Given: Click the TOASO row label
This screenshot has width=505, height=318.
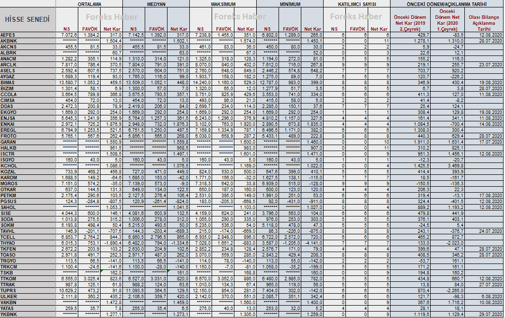Looking at the screenshot, I should 28,255.
